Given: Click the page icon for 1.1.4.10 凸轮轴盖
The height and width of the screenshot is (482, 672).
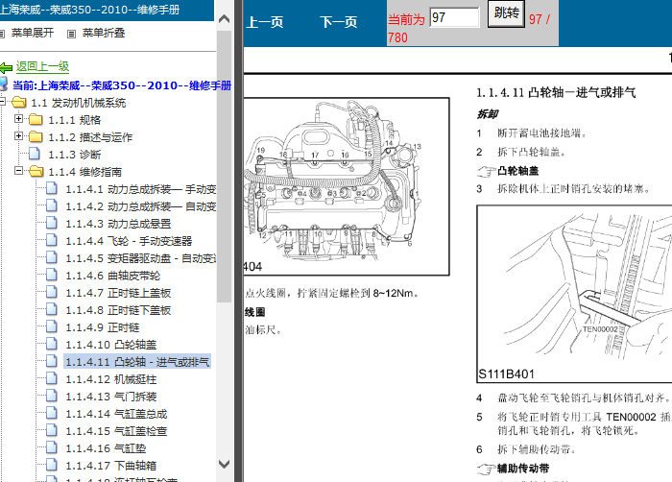Looking at the screenshot, I should (52, 344).
